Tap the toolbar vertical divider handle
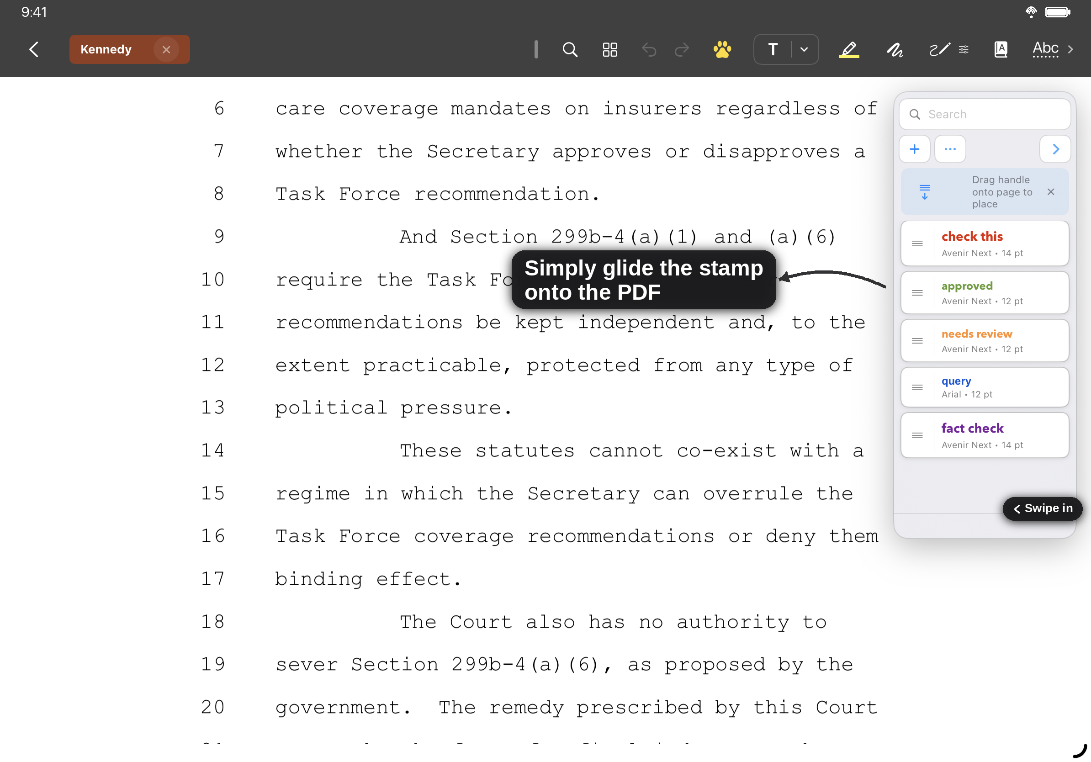 536,49
